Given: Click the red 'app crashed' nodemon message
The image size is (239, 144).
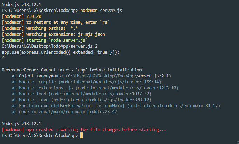Looking at the screenshot, I should pos(84,130).
